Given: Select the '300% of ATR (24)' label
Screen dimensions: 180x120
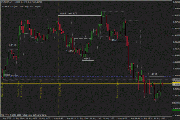Looking at the screenshot, I should (10, 7).
